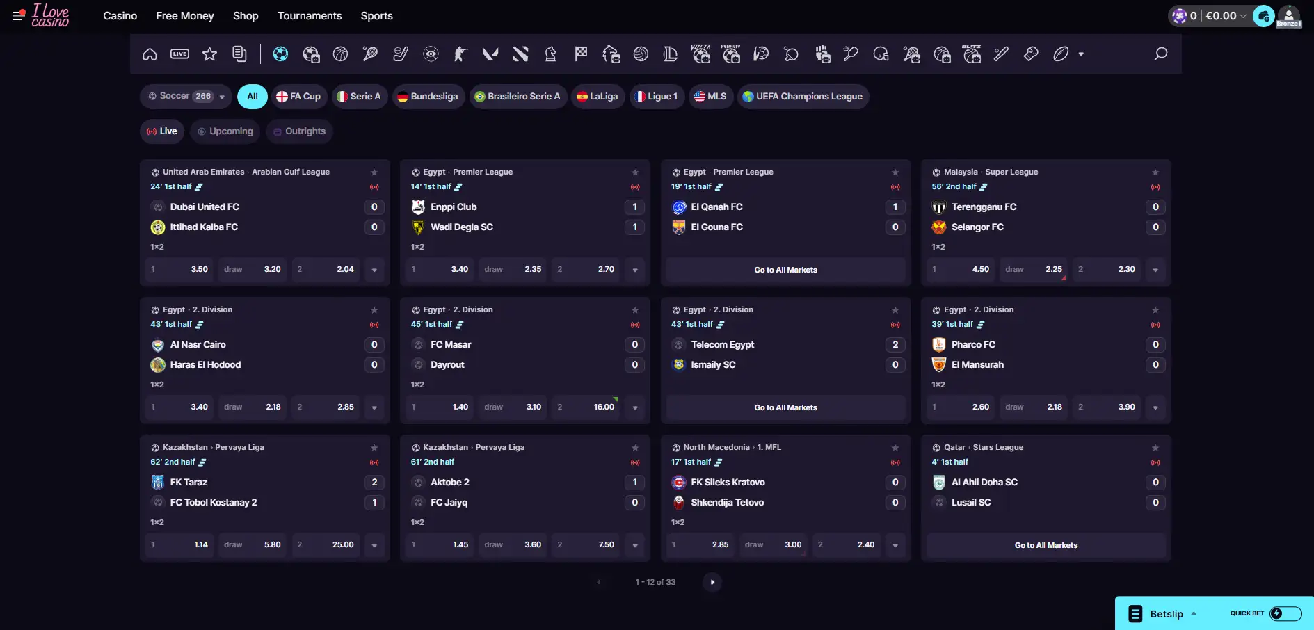This screenshot has width=1314, height=630.
Task: Select the Volta soccer icon
Action: tap(700, 54)
